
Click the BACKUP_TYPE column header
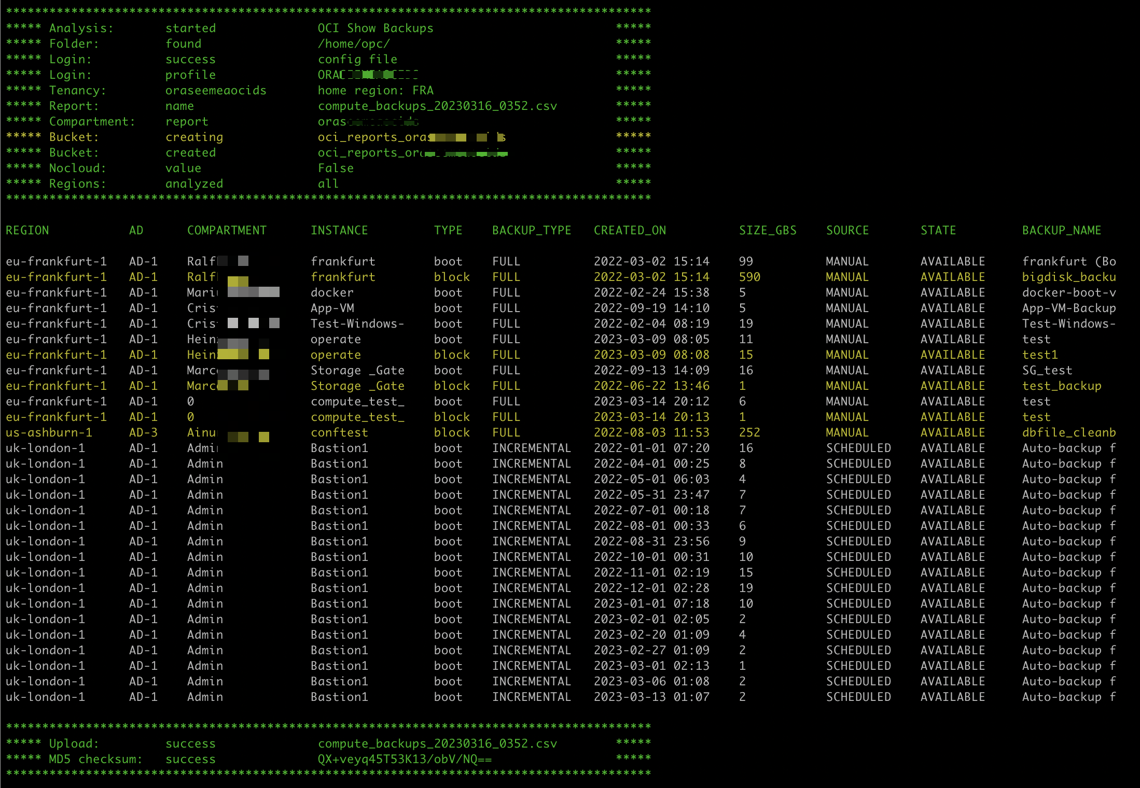[532, 230]
